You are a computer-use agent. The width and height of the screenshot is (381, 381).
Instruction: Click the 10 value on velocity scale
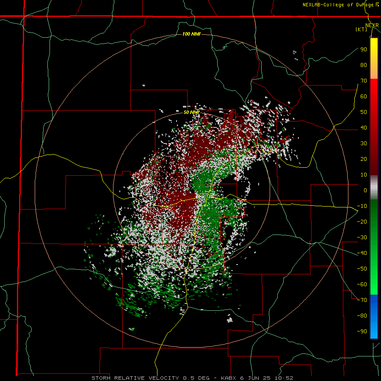(364, 174)
